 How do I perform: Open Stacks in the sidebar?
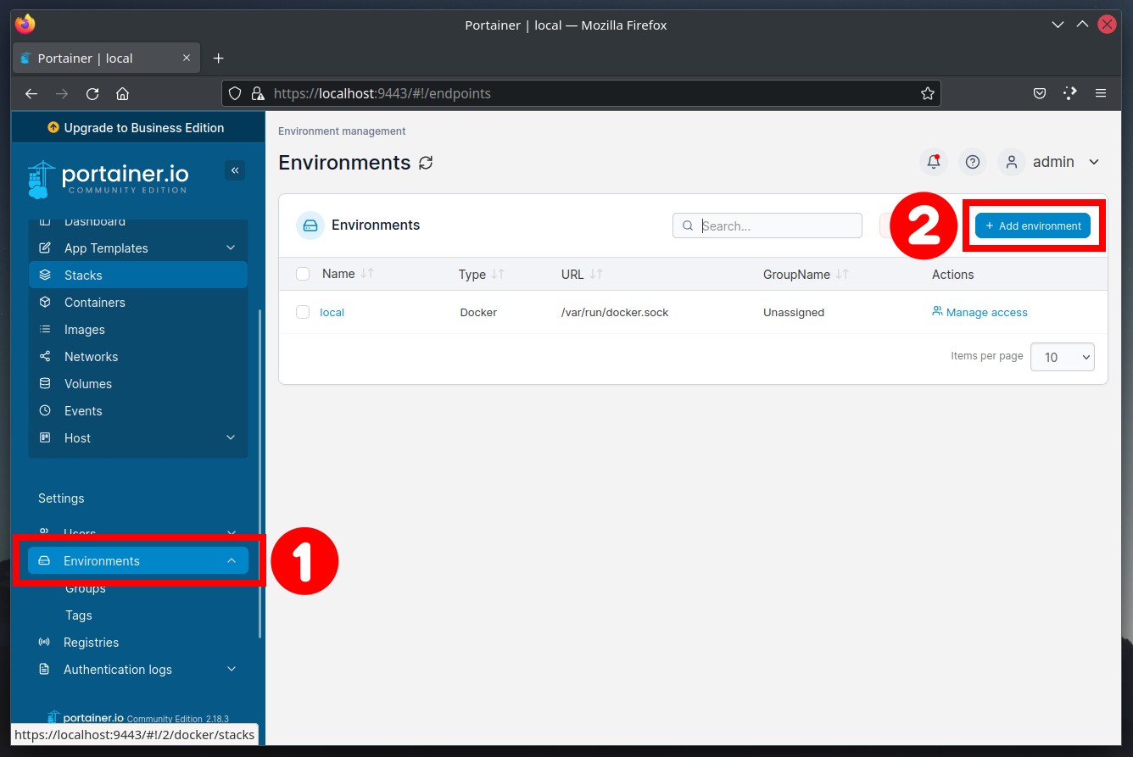pyautogui.click(x=138, y=276)
